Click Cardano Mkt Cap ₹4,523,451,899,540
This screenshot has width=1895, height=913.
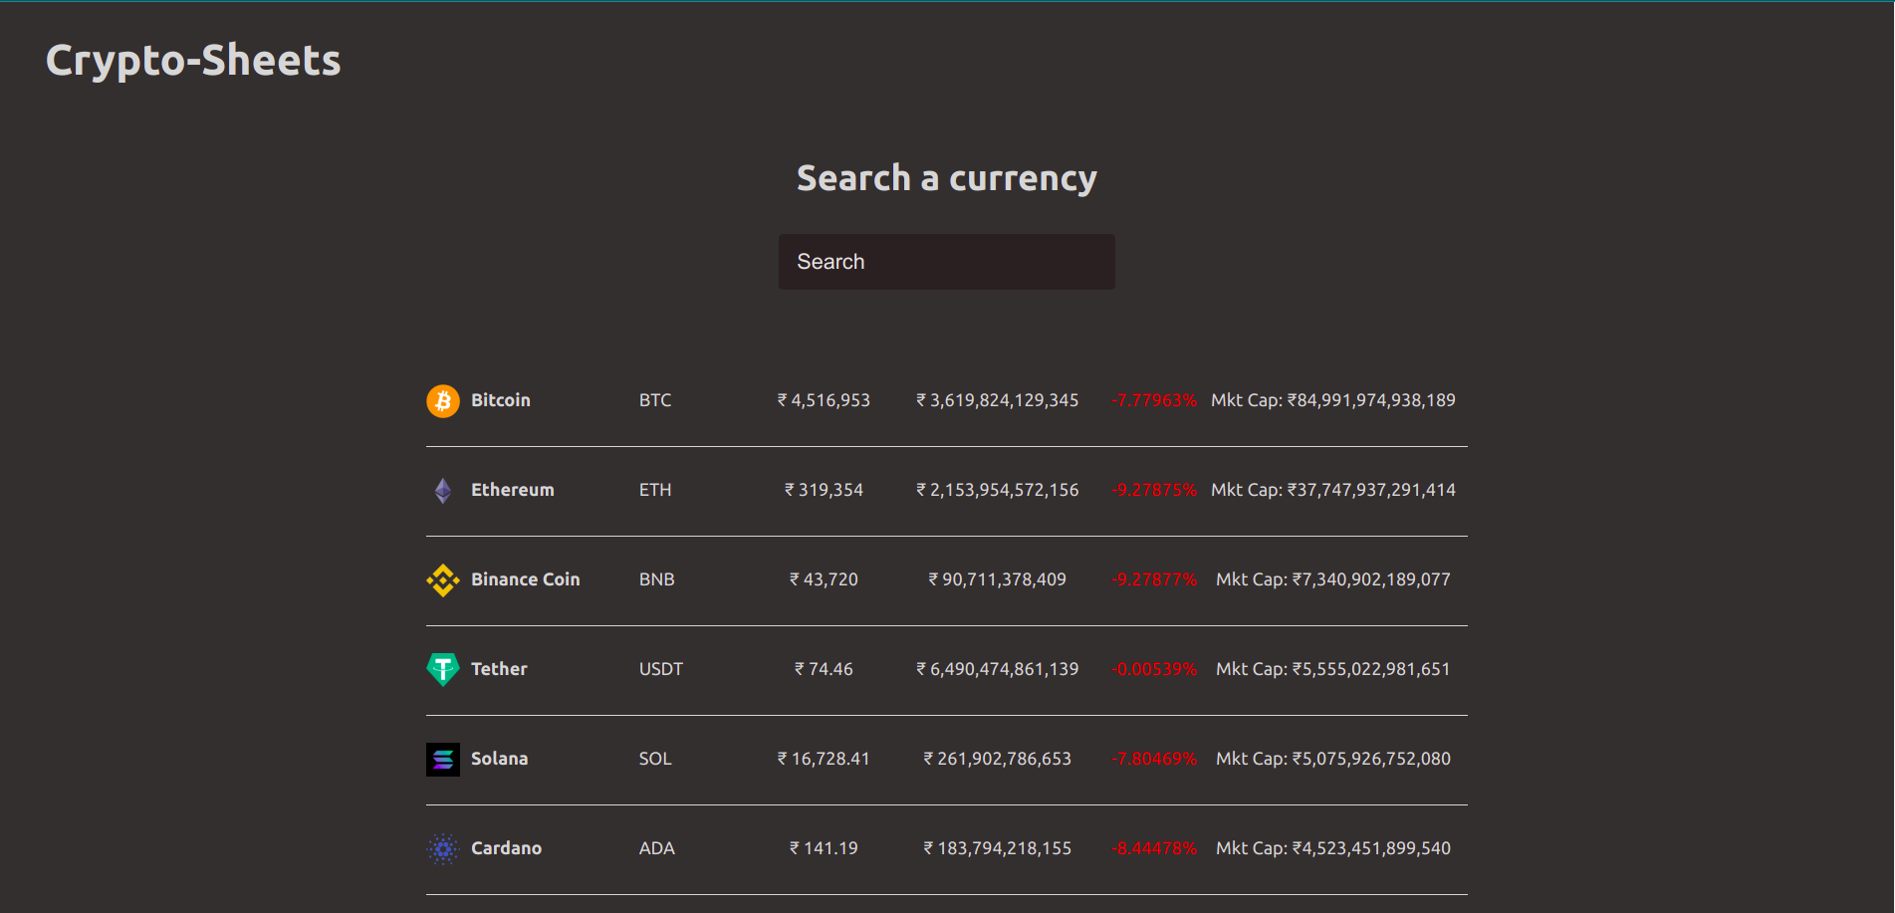point(1333,848)
